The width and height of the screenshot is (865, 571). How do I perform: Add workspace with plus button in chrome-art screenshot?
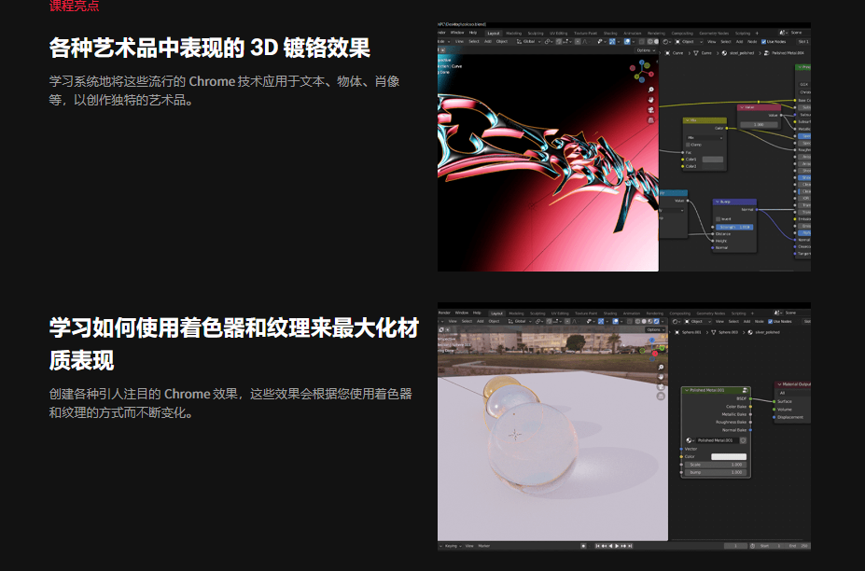757,33
